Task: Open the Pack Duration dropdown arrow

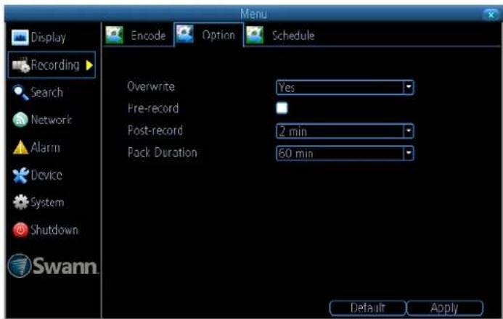Action: click(x=409, y=153)
